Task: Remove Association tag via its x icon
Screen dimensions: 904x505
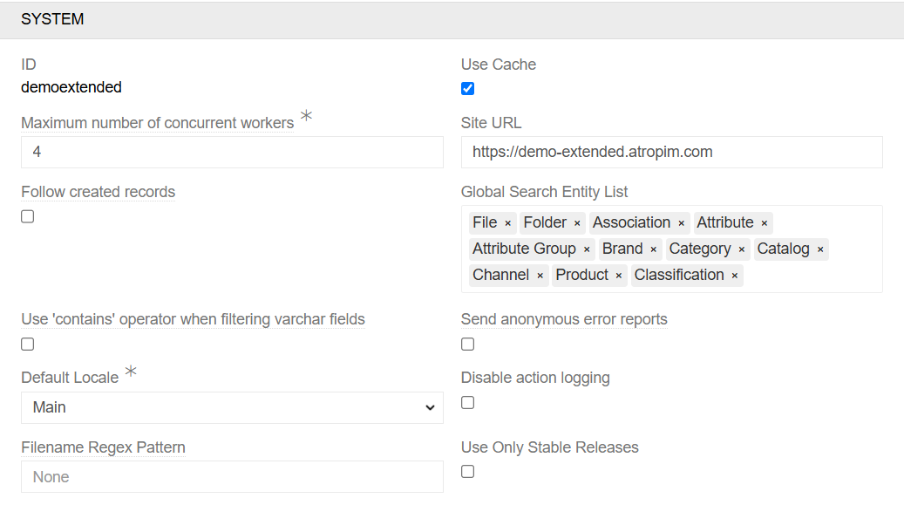Action: pos(681,223)
